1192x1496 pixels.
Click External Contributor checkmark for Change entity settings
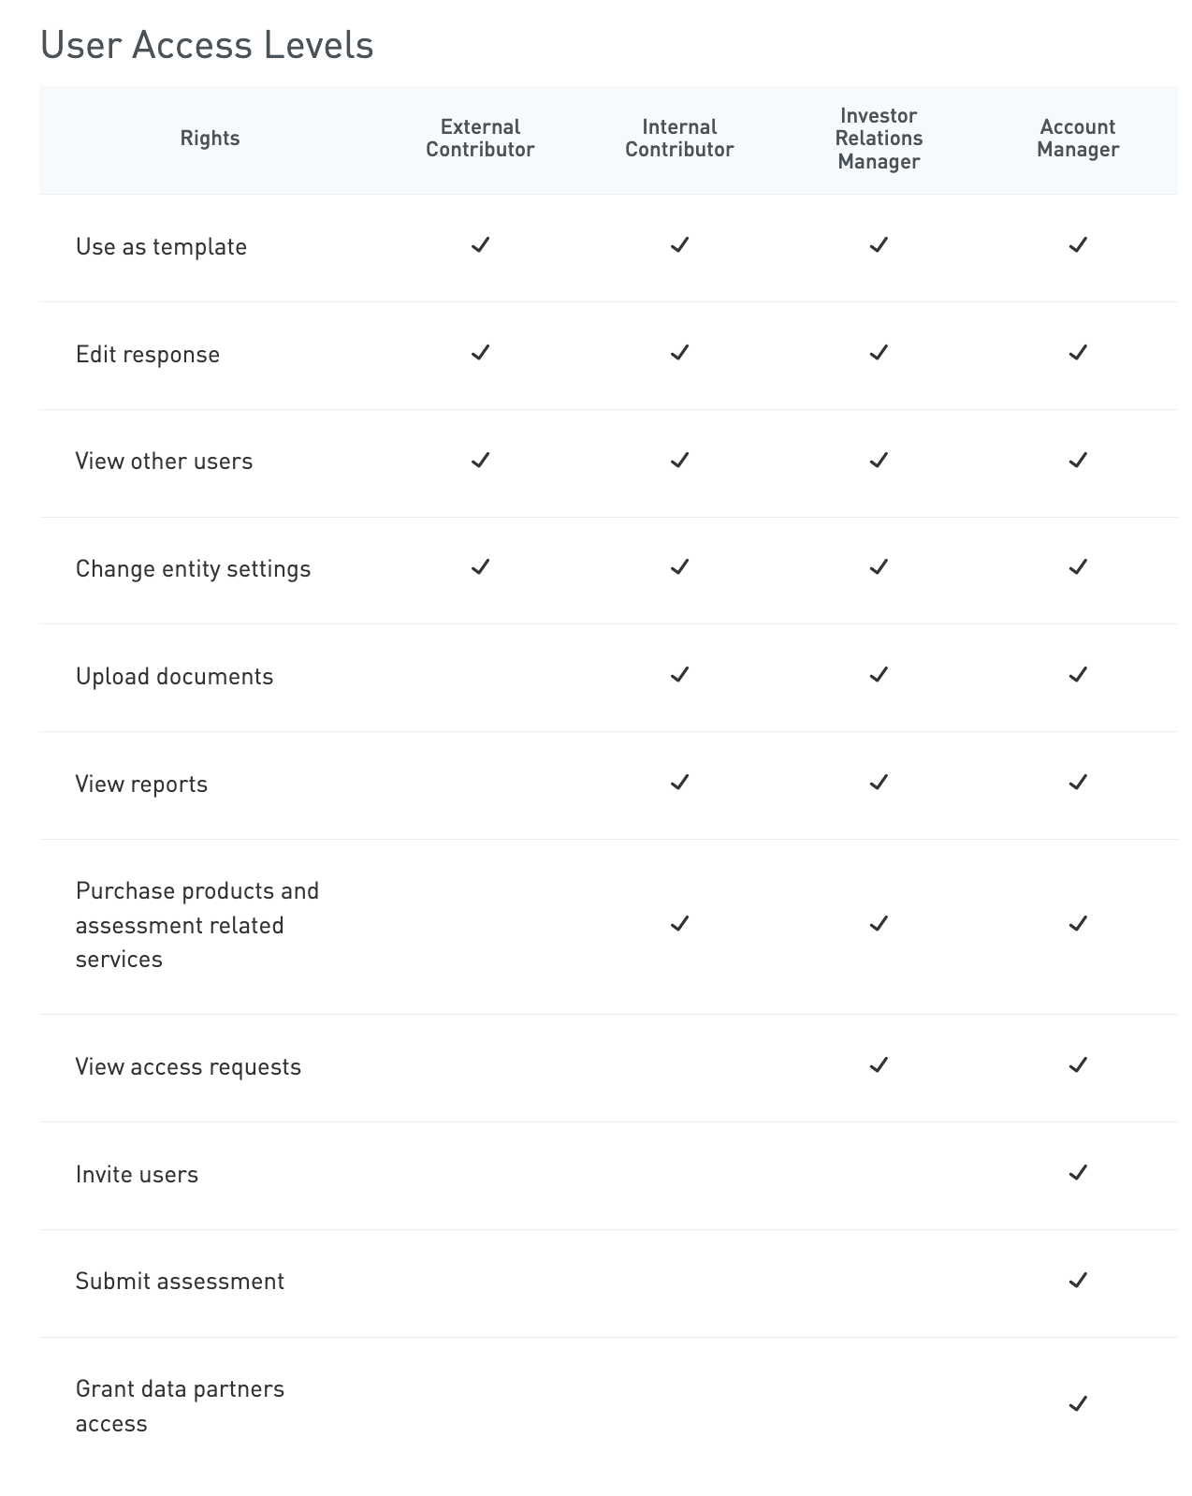480,567
